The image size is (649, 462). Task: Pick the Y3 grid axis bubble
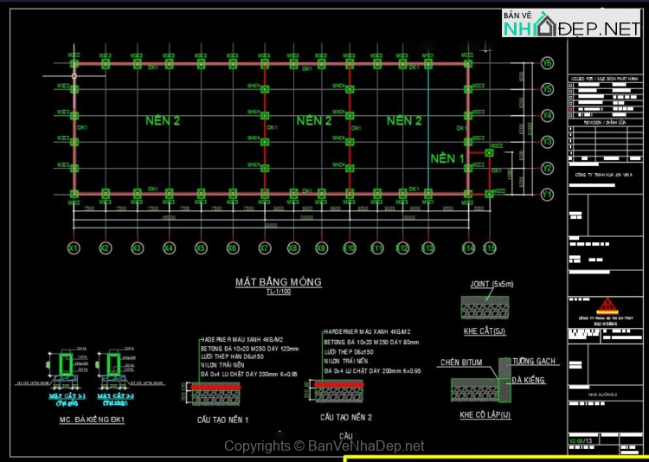(547, 142)
